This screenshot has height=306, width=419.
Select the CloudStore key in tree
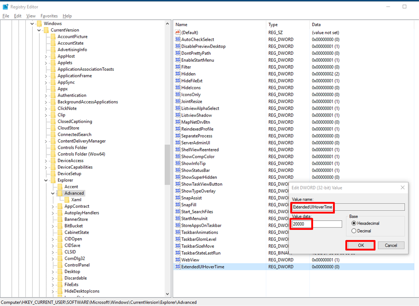68,128
